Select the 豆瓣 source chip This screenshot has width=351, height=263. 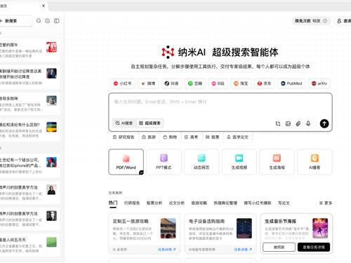pos(195,83)
